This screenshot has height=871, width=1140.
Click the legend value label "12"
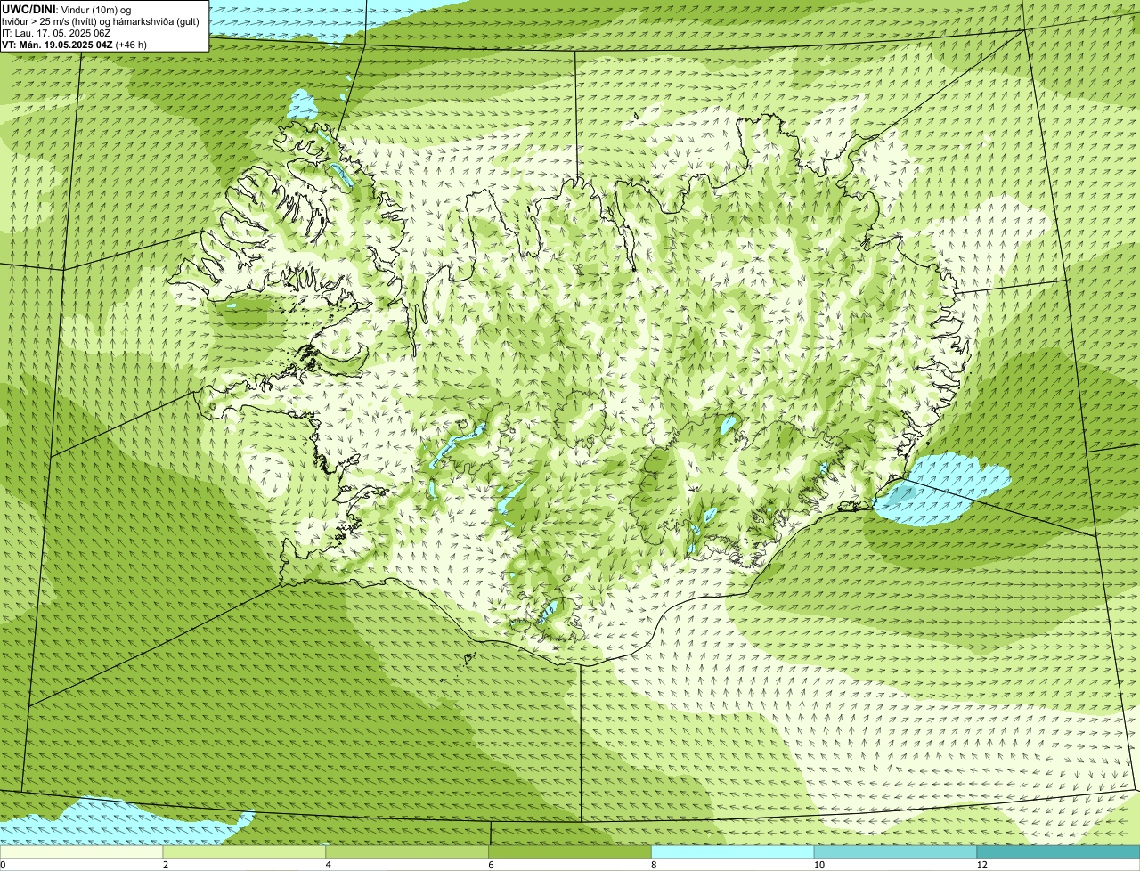(981, 865)
